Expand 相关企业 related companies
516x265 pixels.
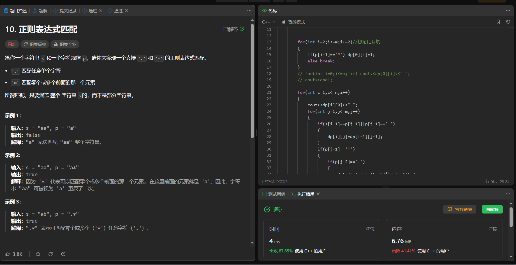[x=65, y=44]
